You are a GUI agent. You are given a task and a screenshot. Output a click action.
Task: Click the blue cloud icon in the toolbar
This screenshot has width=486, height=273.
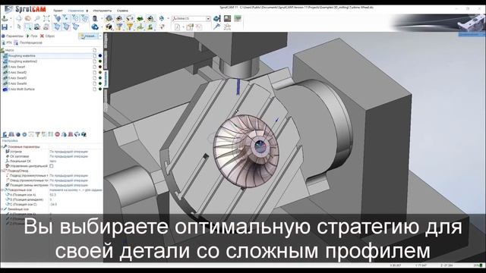95,27
